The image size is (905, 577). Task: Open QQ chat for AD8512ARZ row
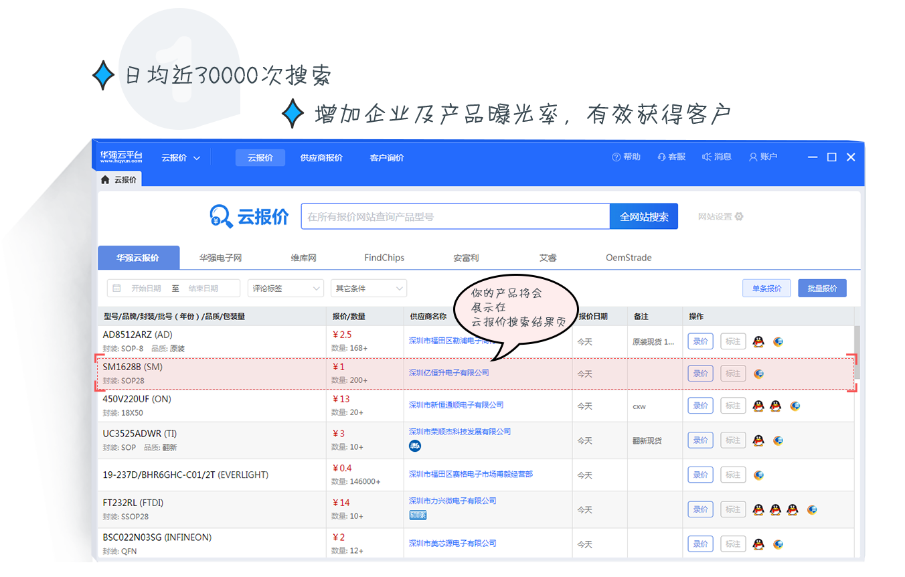[x=758, y=341]
